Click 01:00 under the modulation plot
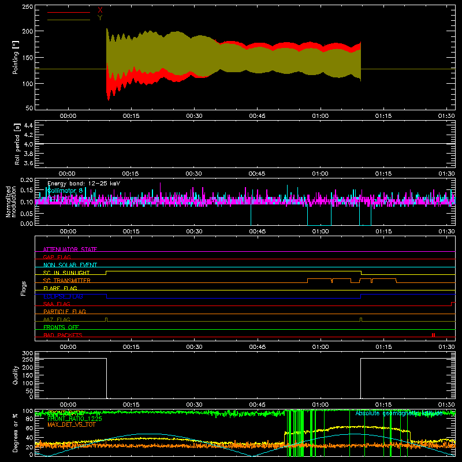Image resolution: width=462 pixels, height=462 pixels. [x=321, y=232]
